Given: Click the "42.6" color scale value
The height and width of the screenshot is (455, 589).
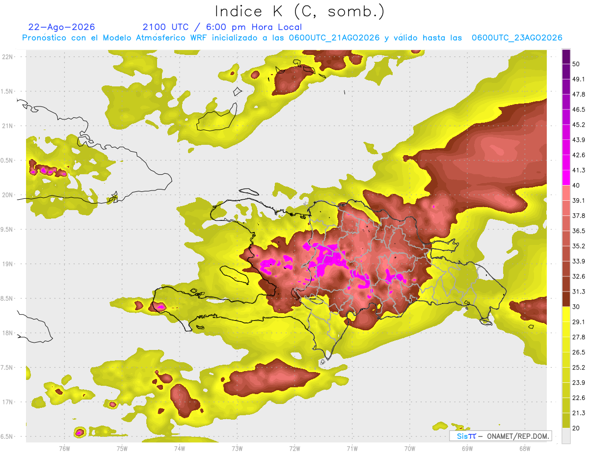Looking at the screenshot, I should (579, 155).
